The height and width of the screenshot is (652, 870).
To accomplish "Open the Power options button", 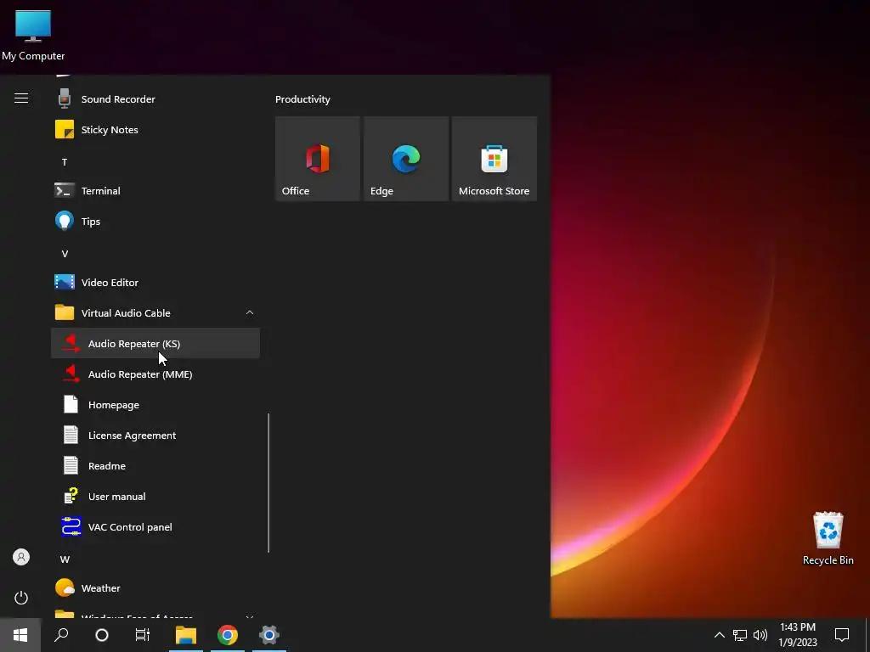I will point(21,598).
